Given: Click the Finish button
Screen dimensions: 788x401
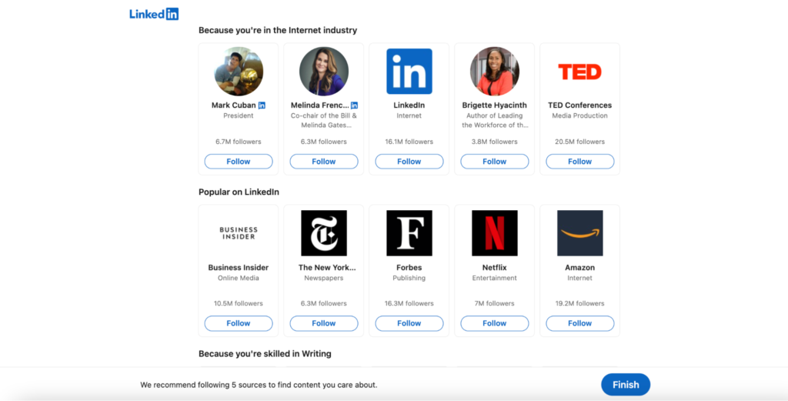Looking at the screenshot, I should 626,385.
